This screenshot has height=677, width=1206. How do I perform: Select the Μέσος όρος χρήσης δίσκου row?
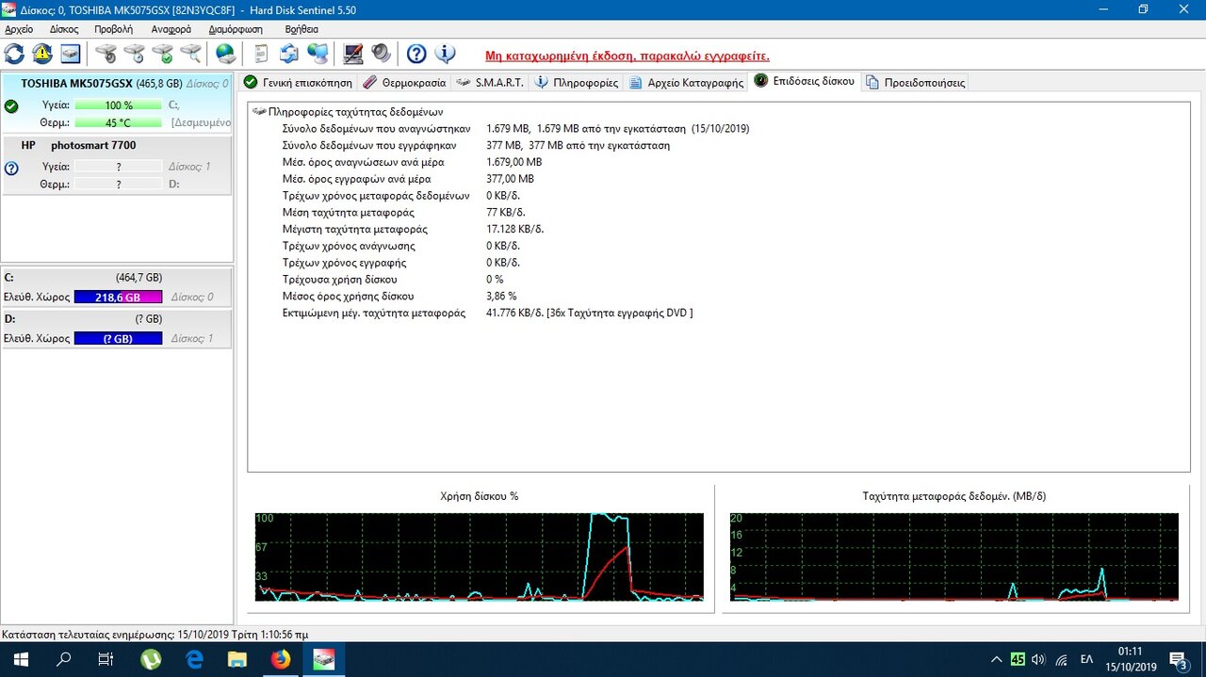(x=399, y=296)
